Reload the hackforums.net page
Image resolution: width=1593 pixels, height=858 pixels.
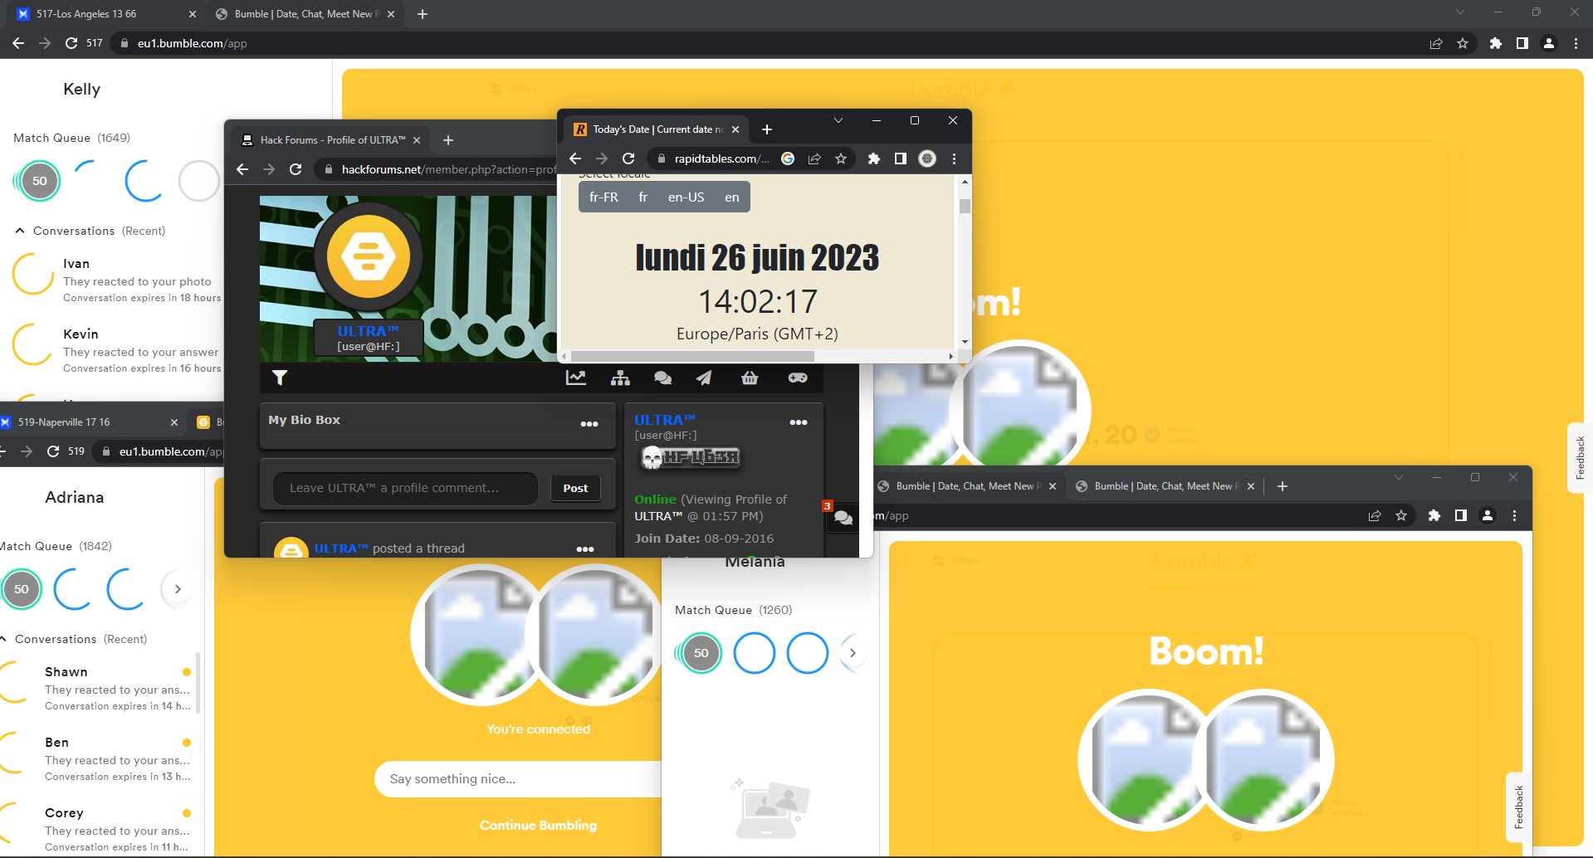click(296, 169)
